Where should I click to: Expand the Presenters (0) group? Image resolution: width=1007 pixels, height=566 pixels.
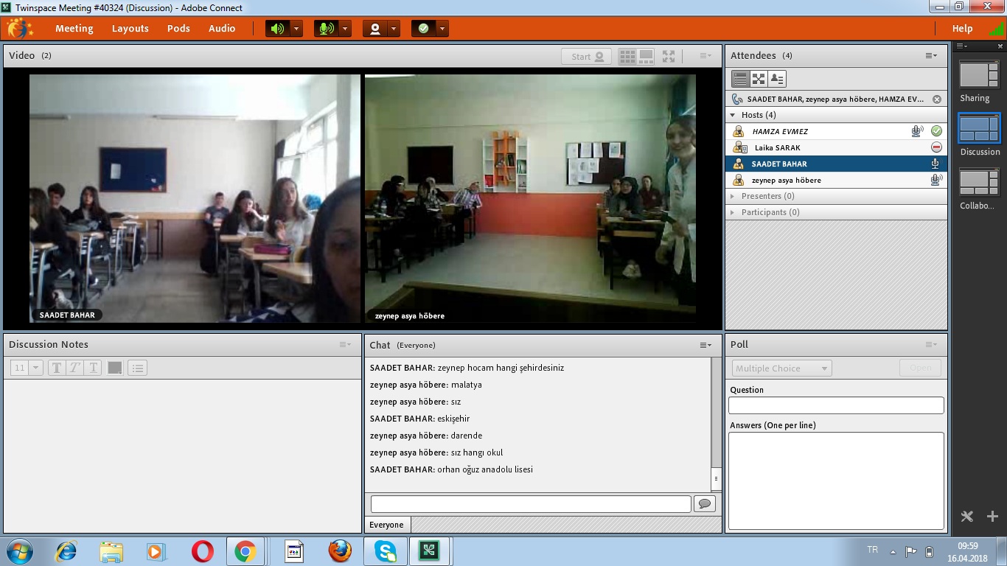tap(733, 196)
